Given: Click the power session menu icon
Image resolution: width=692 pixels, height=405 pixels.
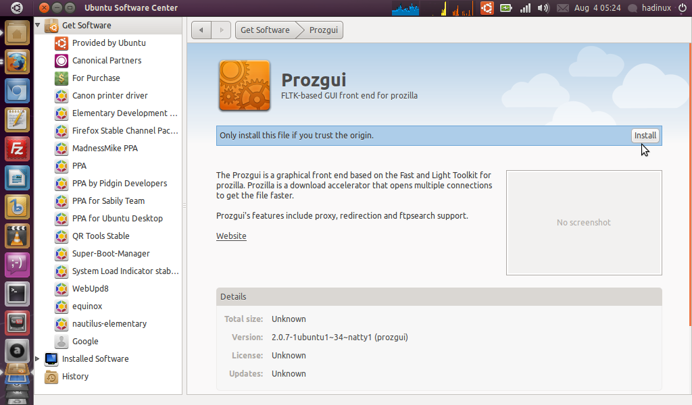Looking at the screenshot, I should (x=683, y=8).
